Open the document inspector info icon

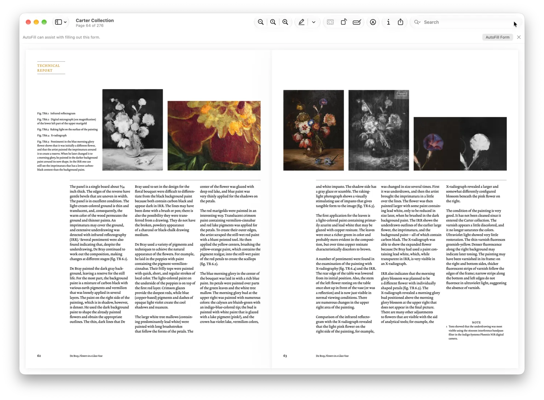pyautogui.click(x=388, y=22)
